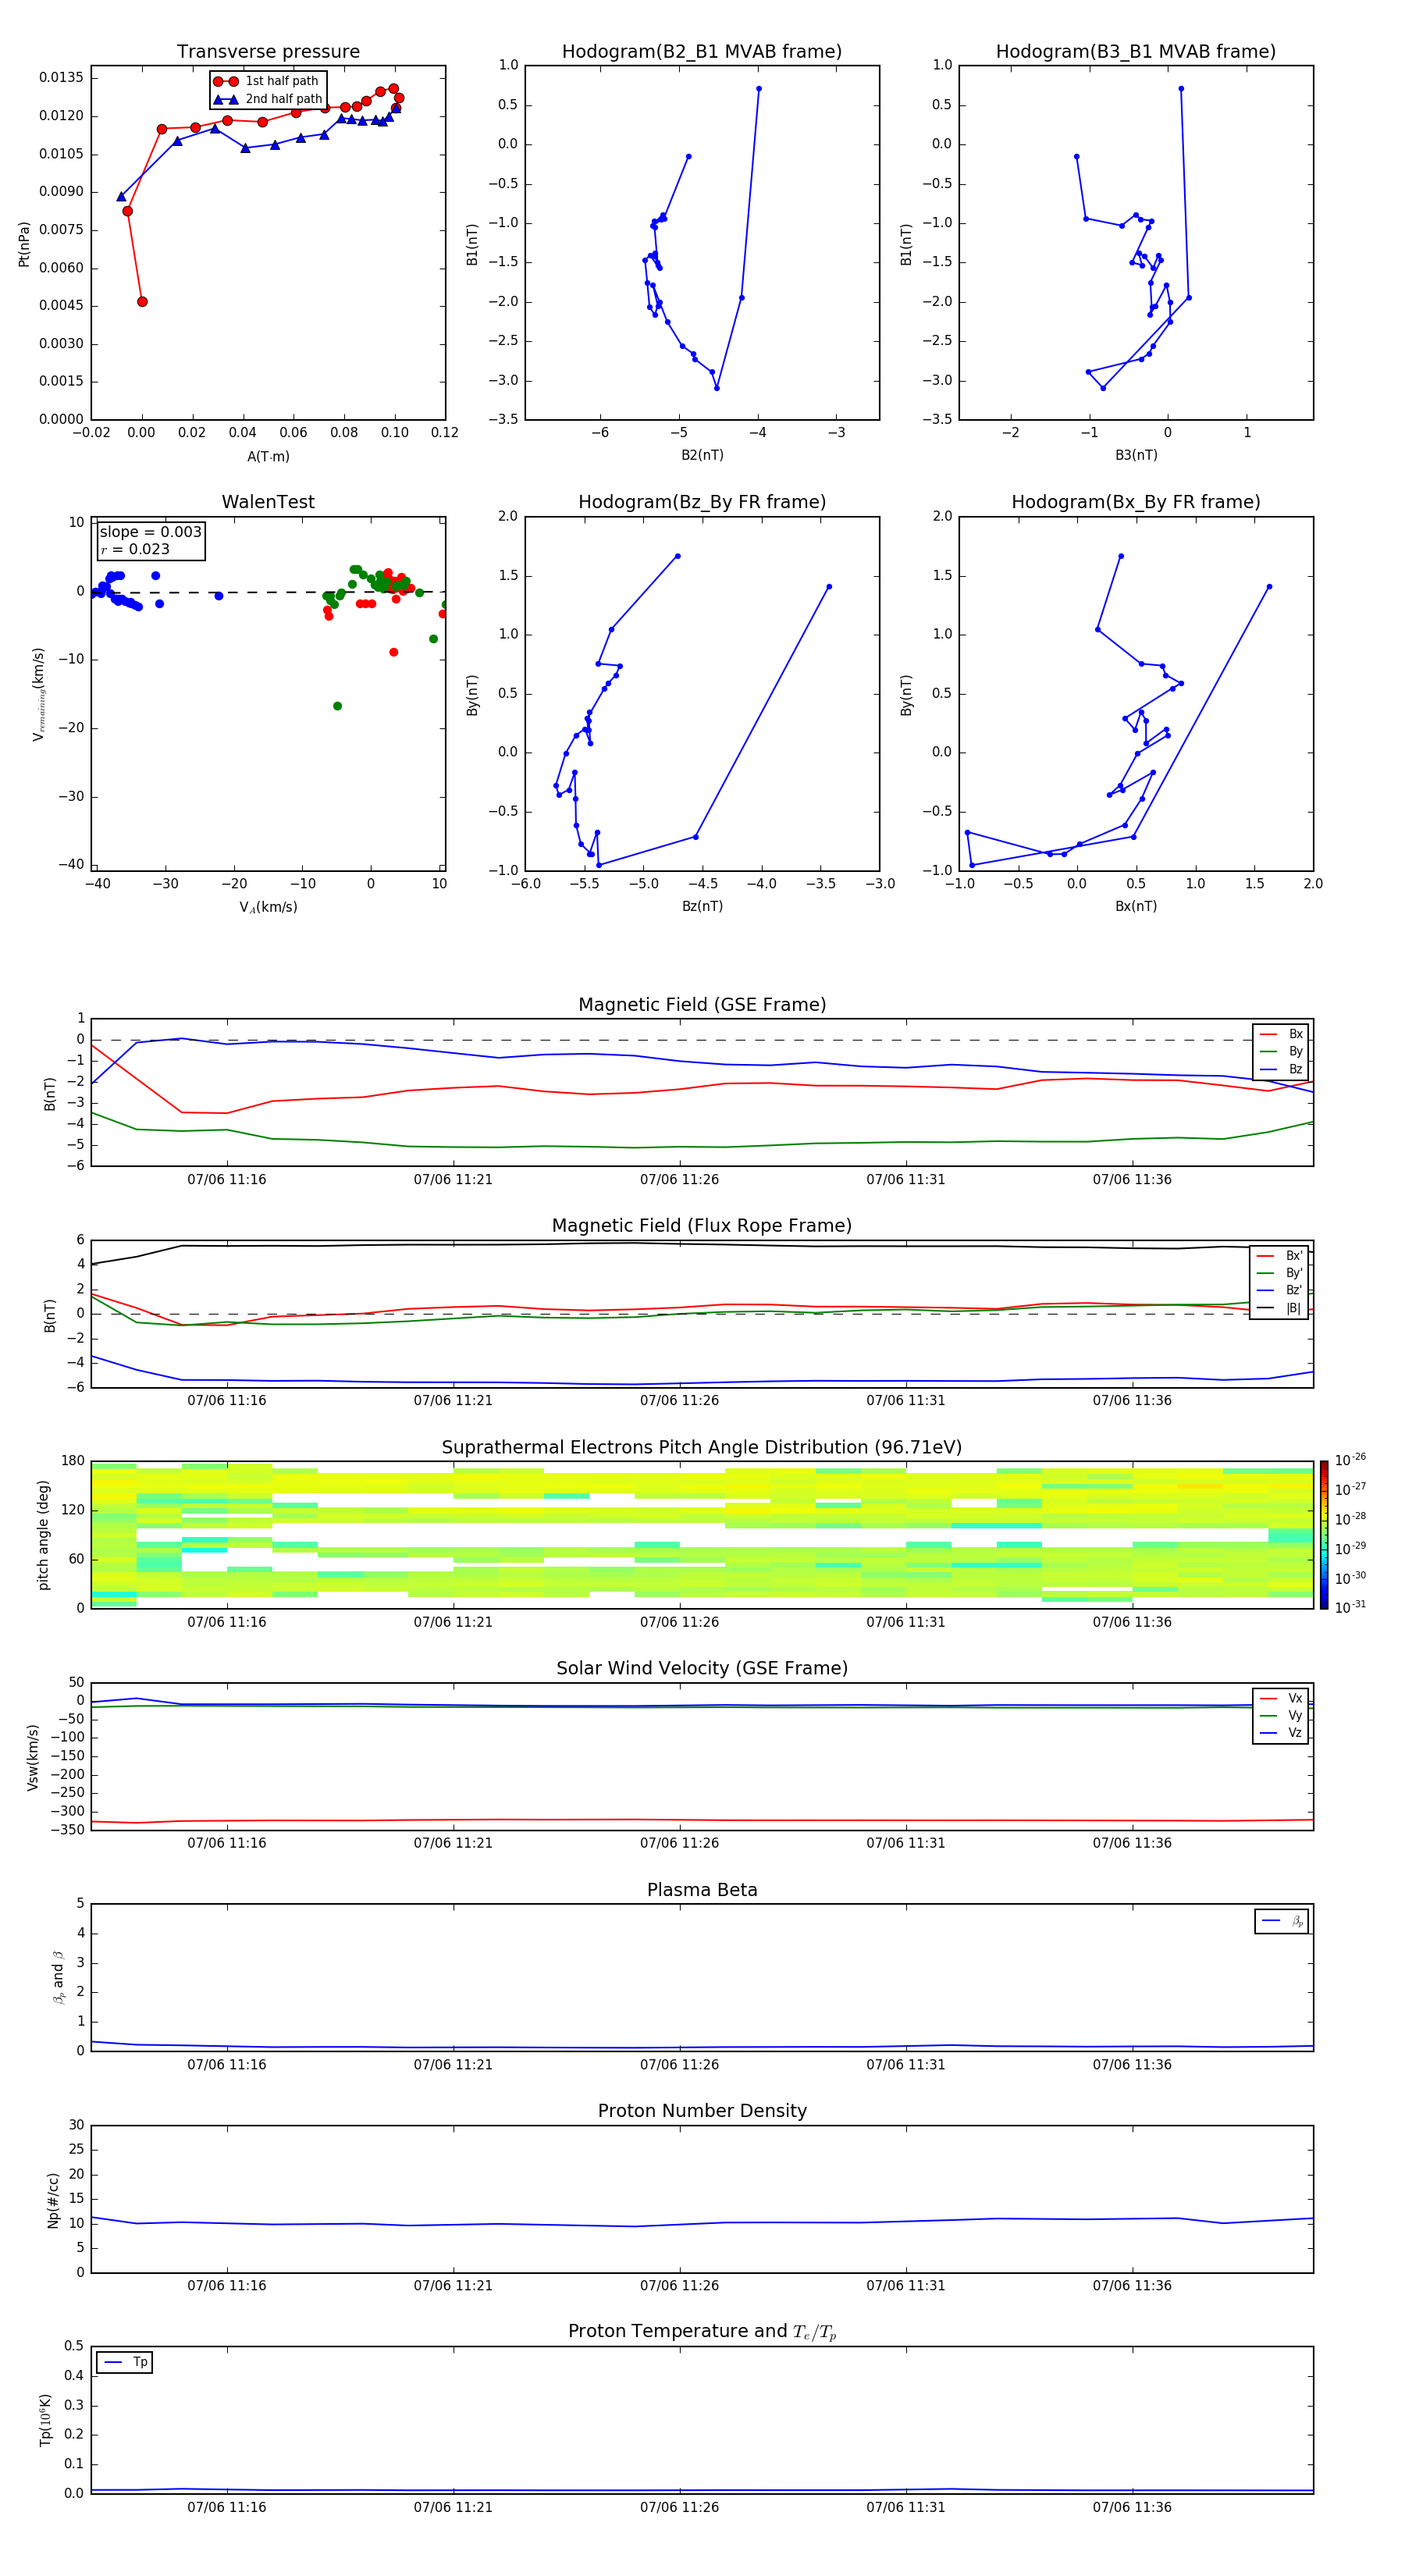The width and height of the screenshot is (1405, 2576).
Task: Click the Suprathermal Electrons Pitch Angle Distribution title
Action: 702,1447
